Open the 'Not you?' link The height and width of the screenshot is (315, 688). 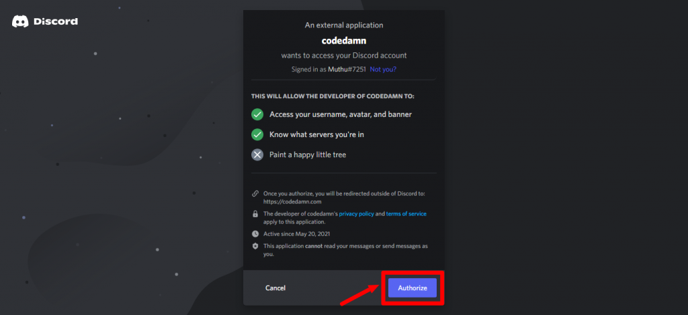click(x=383, y=69)
